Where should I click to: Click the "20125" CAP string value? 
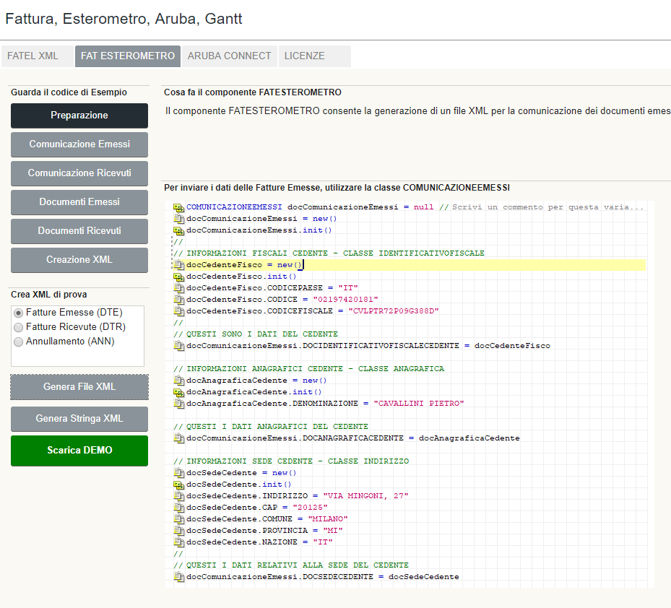click(x=311, y=508)
